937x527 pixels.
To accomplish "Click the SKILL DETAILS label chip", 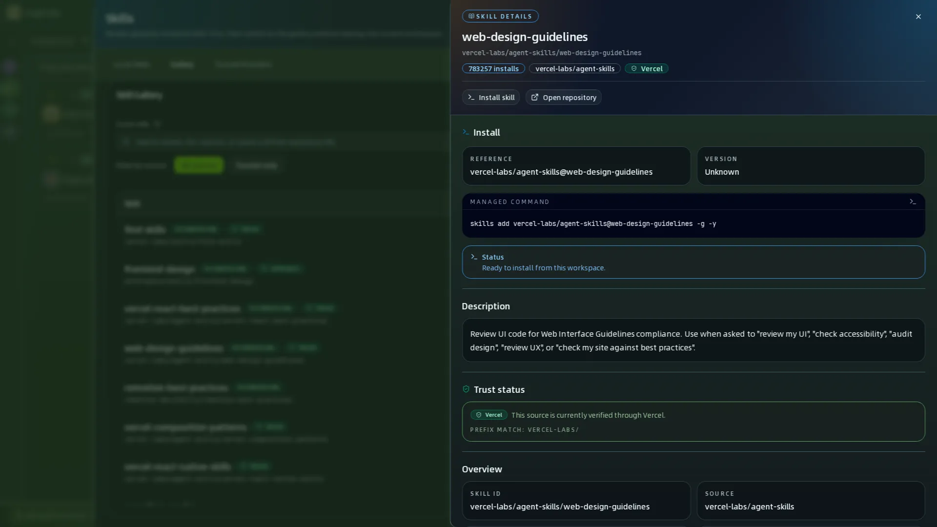I will pyautogui.click(x=500, y=16).
